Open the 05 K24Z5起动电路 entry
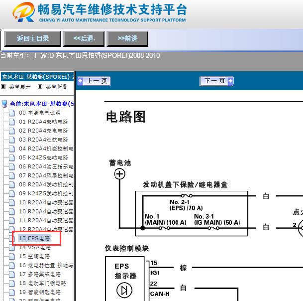The height and width of the screenshot is (301, 303). click(43, 158)
